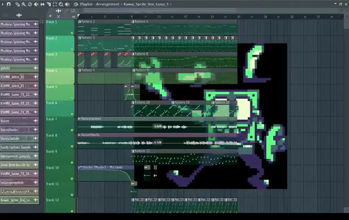
Task: Click waveform icon on KSHMR_Glitch_05 sample
Action: (35, 77)
